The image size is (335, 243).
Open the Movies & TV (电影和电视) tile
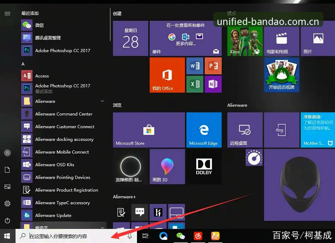[x=282, y=41]
